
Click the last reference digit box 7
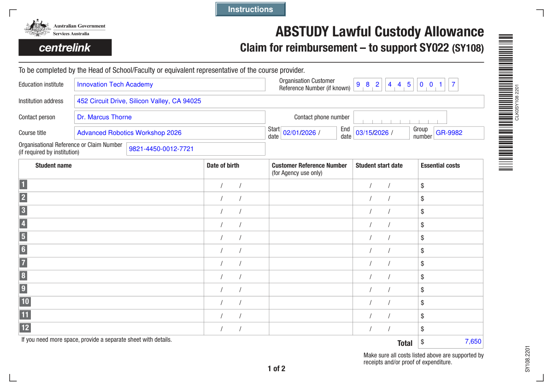point(453,84)
